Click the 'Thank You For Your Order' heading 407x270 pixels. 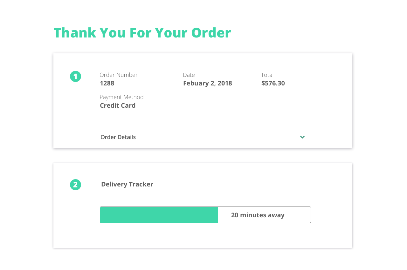pyautogui.click(x=142, y=33)
